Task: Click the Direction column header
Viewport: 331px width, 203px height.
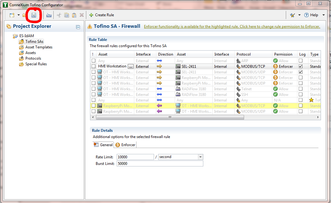Action: (166, 54)
